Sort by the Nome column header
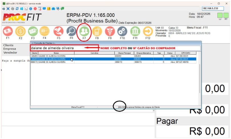This screenshot has height=139, width=231. [56, 53]
